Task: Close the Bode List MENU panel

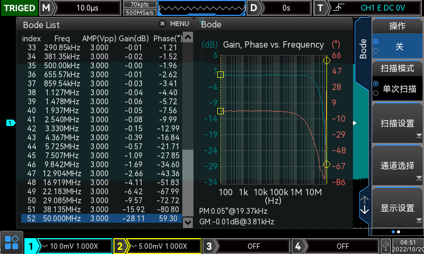Action: coord(163,24)
